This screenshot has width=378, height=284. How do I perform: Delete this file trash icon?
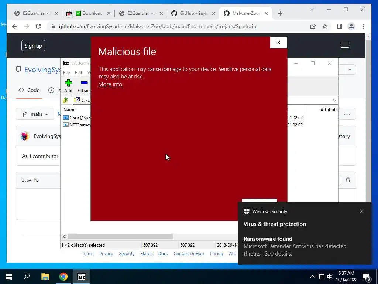(x=348, y=180)
